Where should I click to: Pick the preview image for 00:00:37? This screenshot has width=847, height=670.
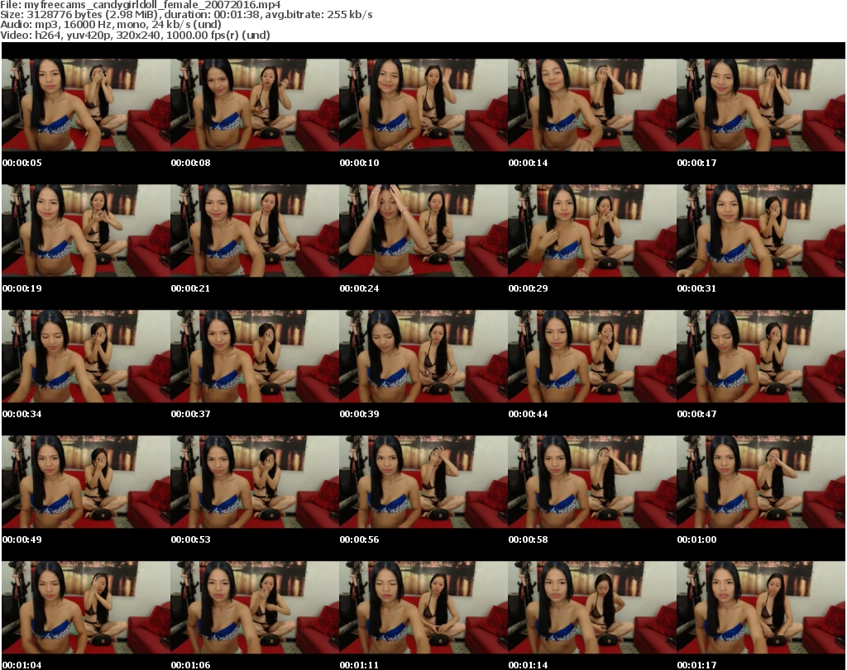click(255, 356)
